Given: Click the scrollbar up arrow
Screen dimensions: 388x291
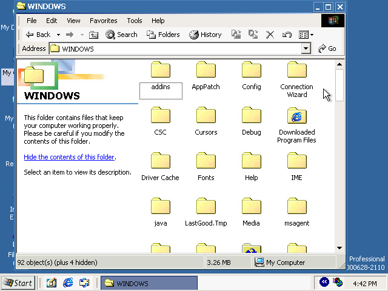Looking at the screenshot, I should click(x=339, y=64).
